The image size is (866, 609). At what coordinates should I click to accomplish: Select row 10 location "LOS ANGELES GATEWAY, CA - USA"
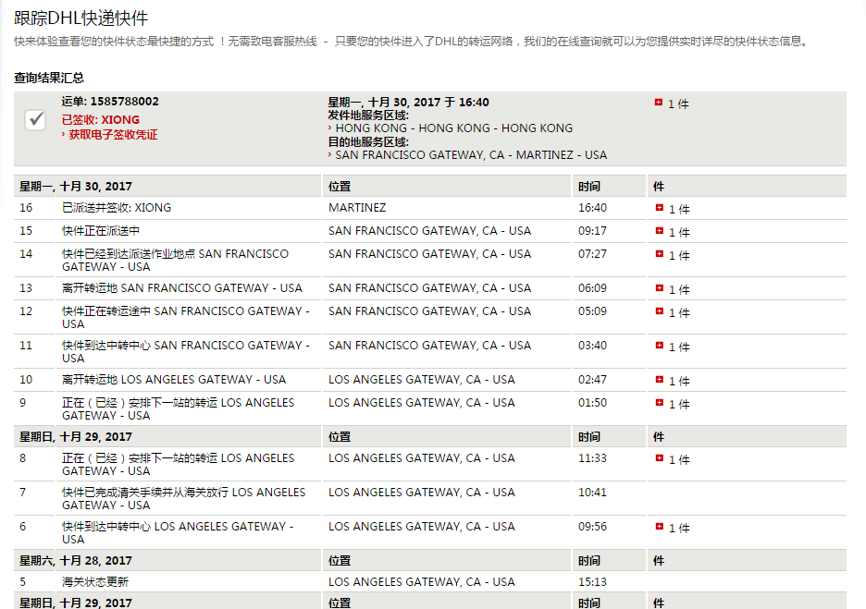pyautogui.click(x=421, y=380)
